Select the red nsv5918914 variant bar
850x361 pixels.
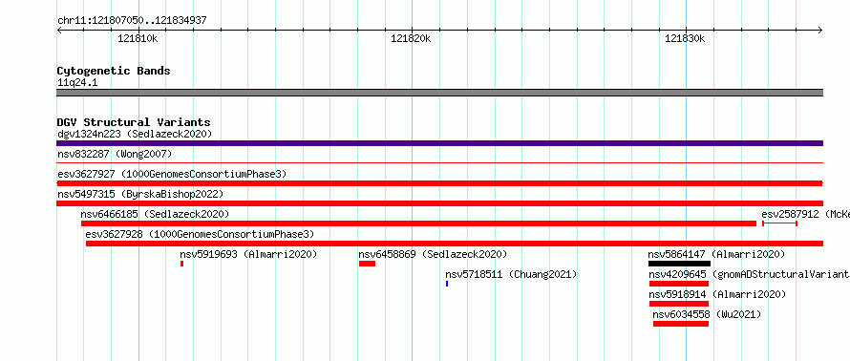(679, 304)
